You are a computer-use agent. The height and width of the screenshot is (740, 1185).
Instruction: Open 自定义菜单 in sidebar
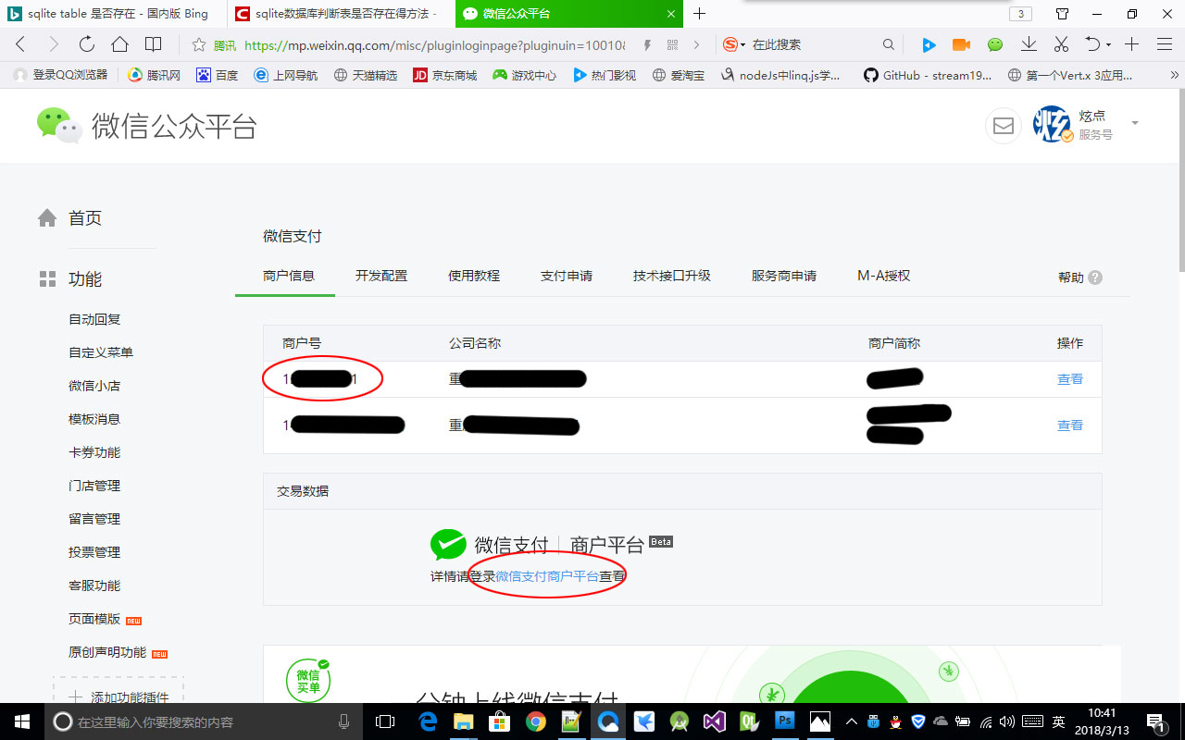click(x=101, y=352)
